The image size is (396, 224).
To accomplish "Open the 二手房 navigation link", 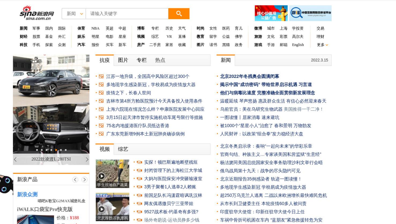I will [x=155, y=45].
